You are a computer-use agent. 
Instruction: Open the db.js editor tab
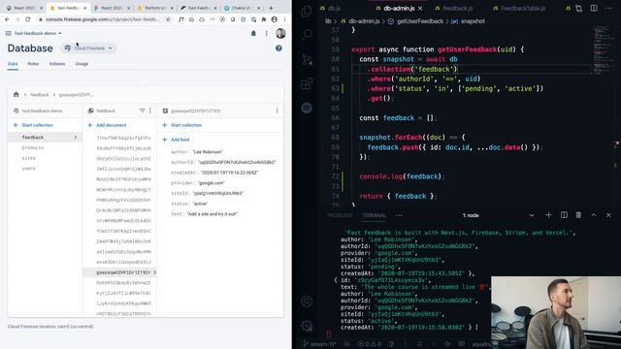tap(330, 8)
